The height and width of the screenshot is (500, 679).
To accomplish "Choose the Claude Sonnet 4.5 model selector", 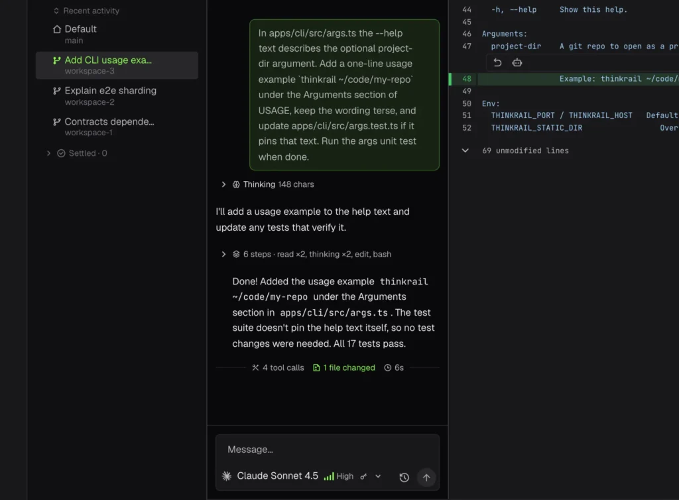I will [277, 475].
